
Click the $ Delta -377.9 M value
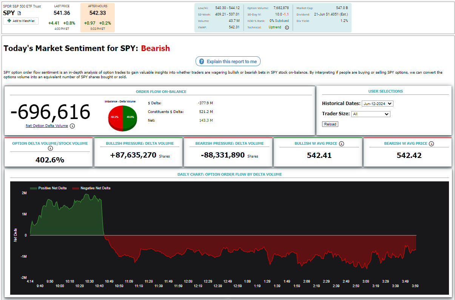tap(205, 103)
